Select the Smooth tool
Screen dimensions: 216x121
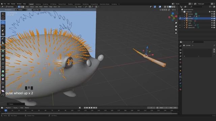pos(3,79)
